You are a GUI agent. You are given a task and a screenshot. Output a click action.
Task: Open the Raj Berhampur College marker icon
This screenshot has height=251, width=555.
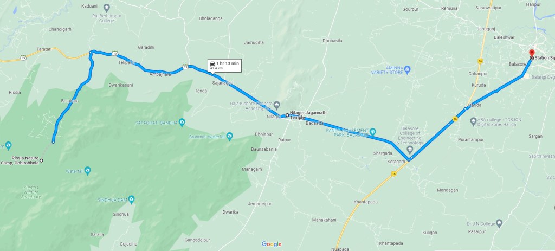pyautogui.click(x=107, y=7)
